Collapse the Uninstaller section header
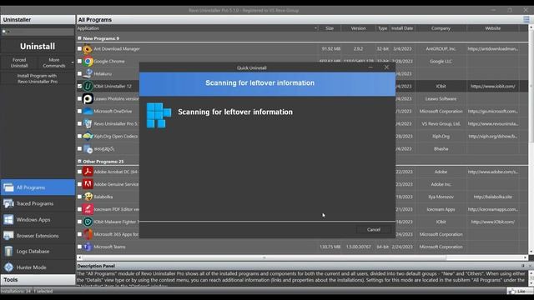The width and height of the screenshot is (534, 300). 38,20
